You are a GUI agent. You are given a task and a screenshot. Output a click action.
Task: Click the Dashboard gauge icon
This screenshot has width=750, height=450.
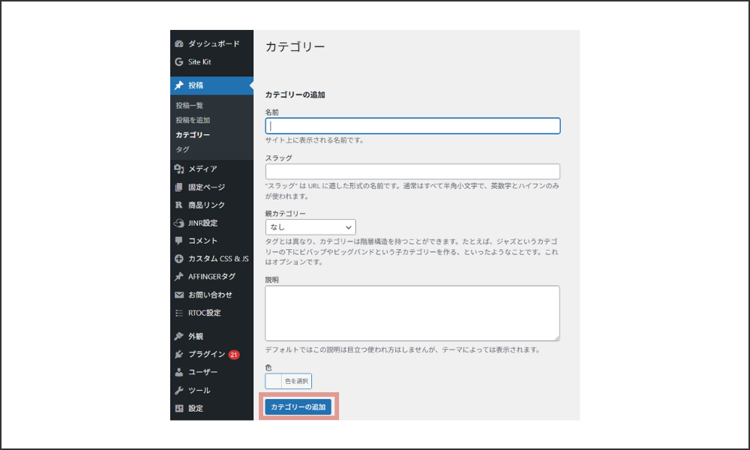(x=179, y=43)
